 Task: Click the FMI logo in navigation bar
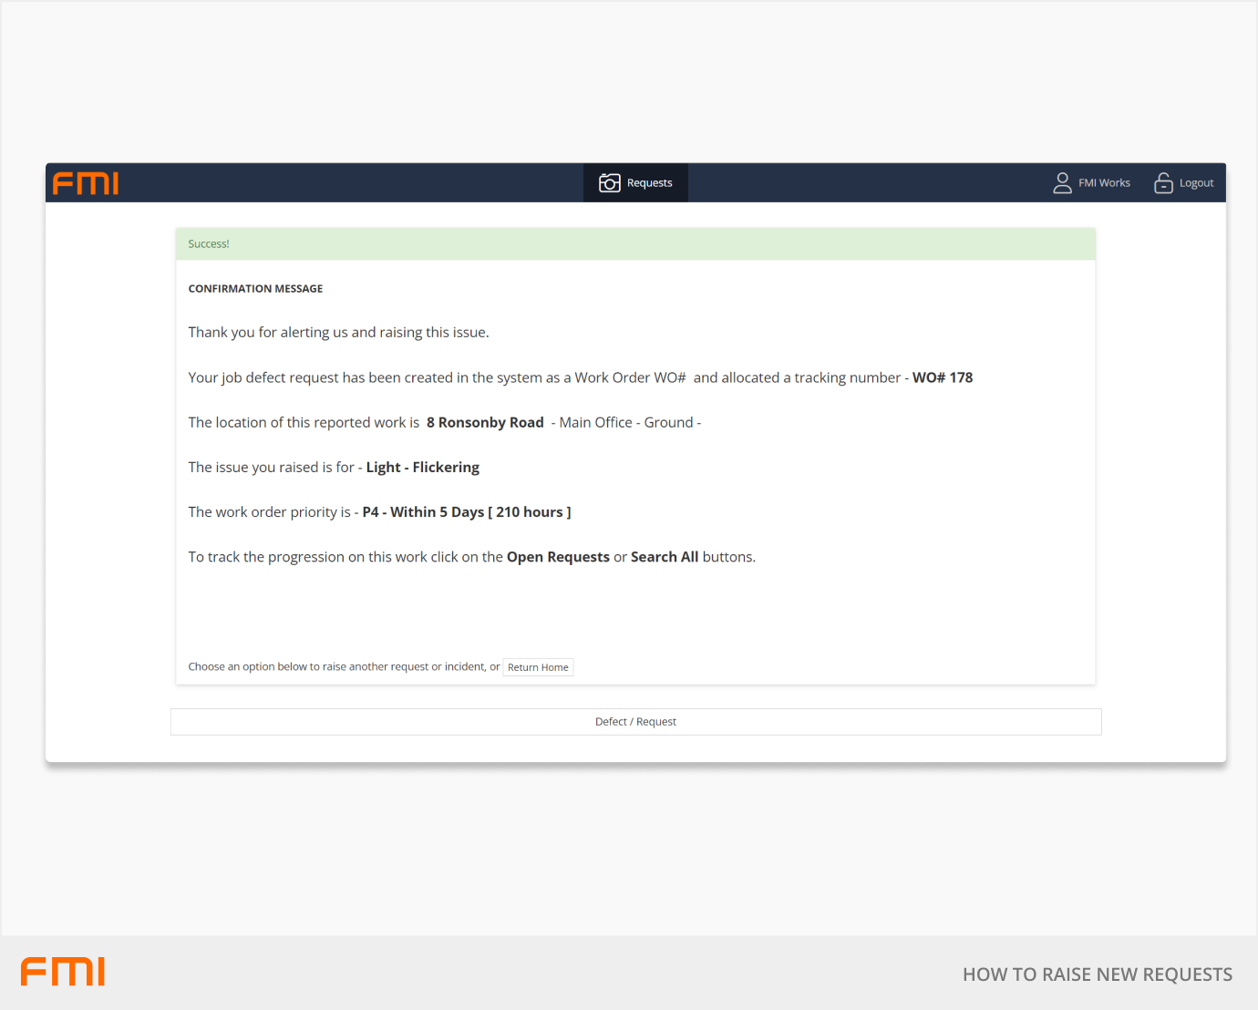86,183
